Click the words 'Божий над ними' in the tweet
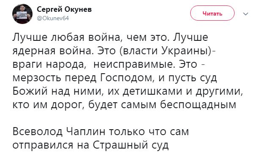This screenshot has height=157, width=257. (x=57, y=91)
